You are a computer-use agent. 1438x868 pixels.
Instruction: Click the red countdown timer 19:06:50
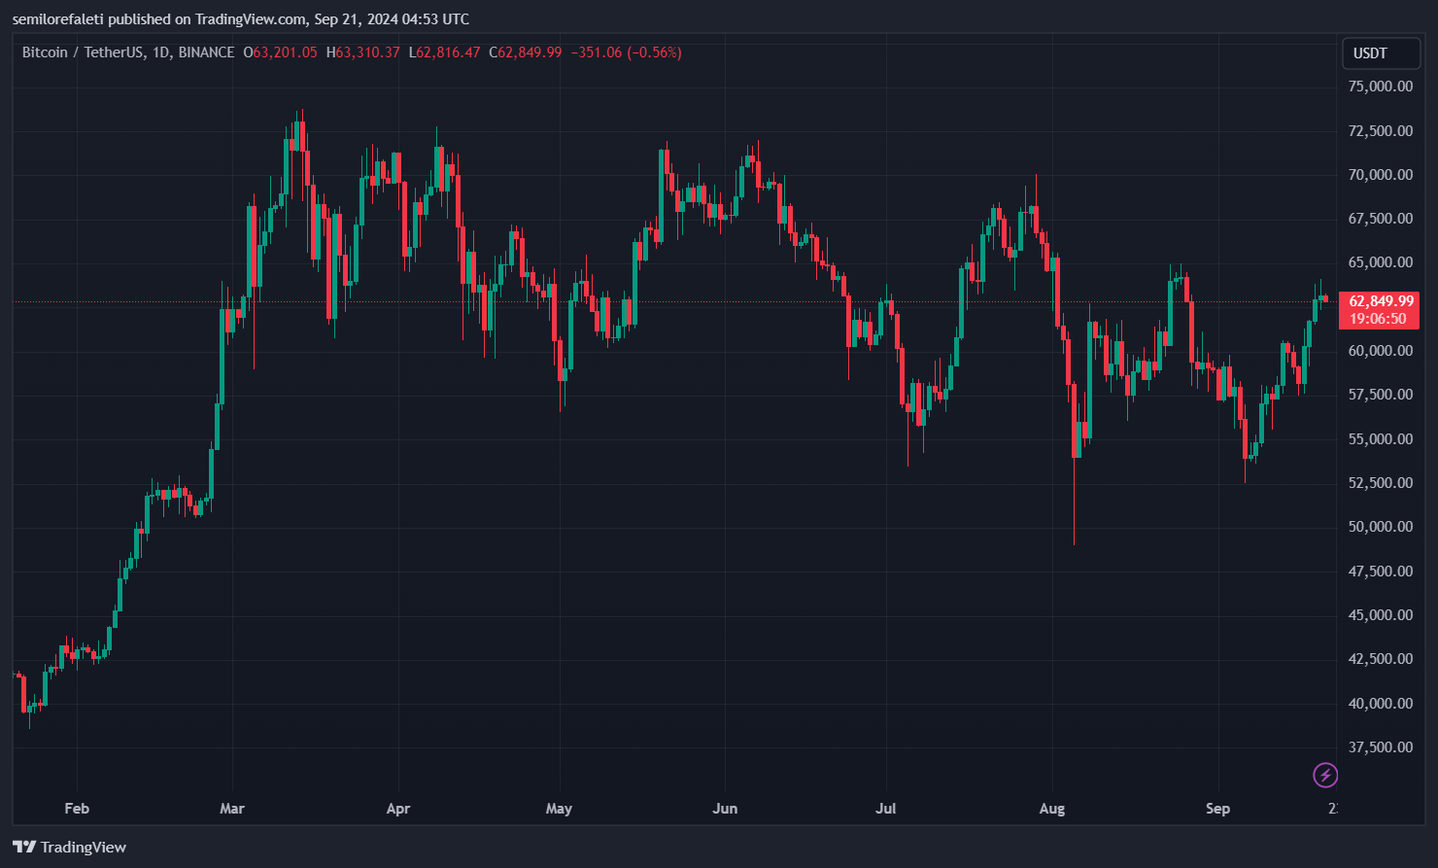(1378, 319)
